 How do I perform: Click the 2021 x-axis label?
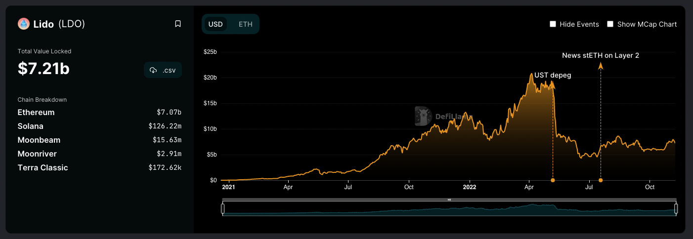(228, 187)
